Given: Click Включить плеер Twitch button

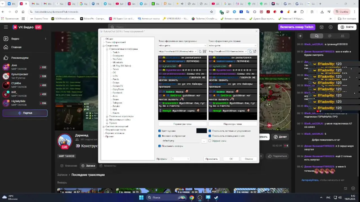Looking at the screenshot, I should point(297,27).
